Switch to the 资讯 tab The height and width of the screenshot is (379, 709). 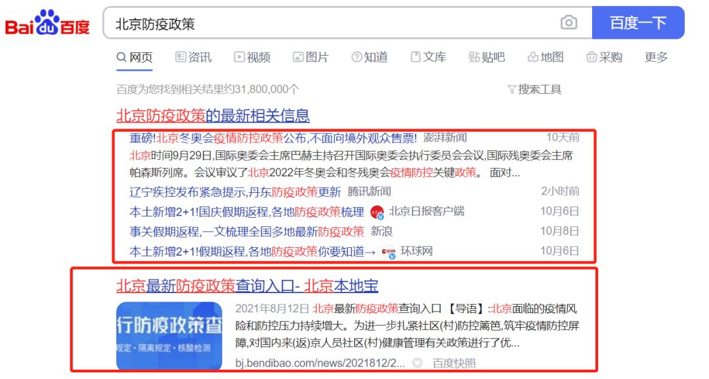click(x=193, y=57)
